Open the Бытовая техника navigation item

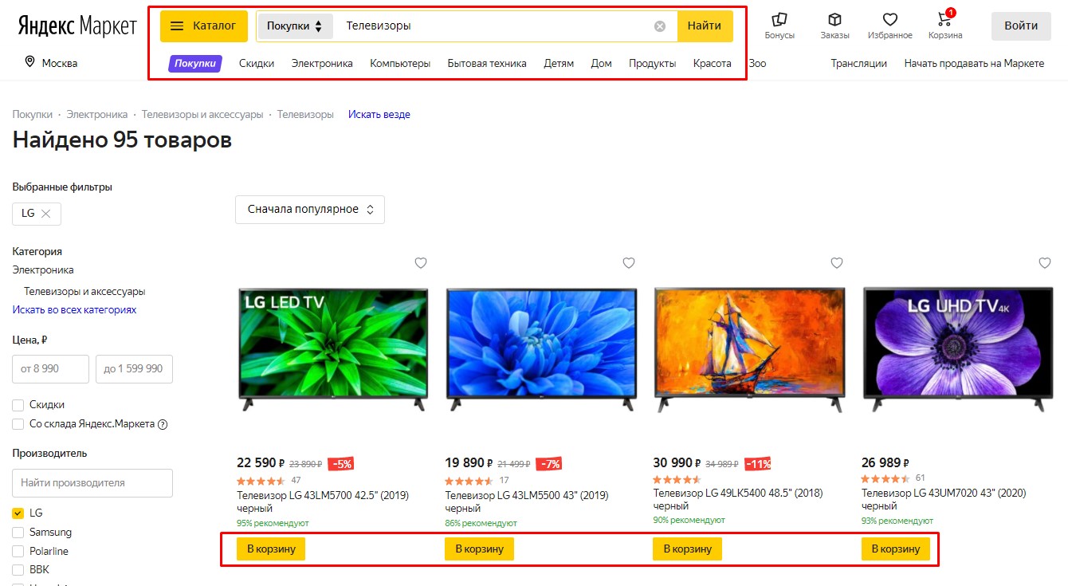[487, 64]
